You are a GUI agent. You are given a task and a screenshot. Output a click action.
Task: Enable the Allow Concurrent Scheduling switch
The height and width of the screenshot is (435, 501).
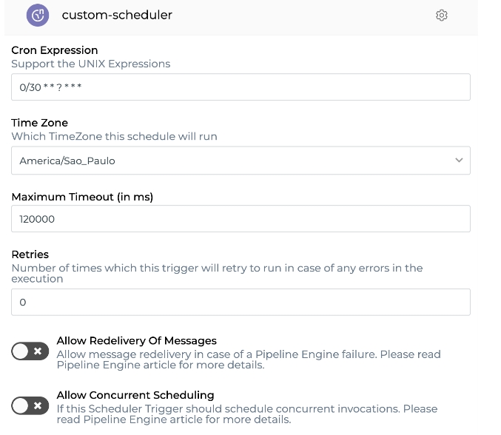pyautogui.click(x=30, y=405)
